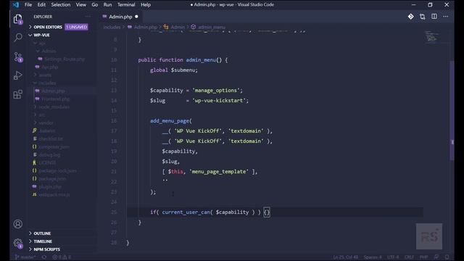Click the editor vertical scrollbar thumb
This screenshot has height=261, width=464.
point(452,110)
